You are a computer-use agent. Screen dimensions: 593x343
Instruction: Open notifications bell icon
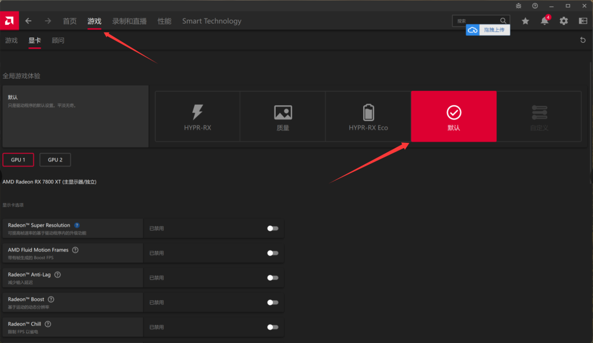[544, 21]
